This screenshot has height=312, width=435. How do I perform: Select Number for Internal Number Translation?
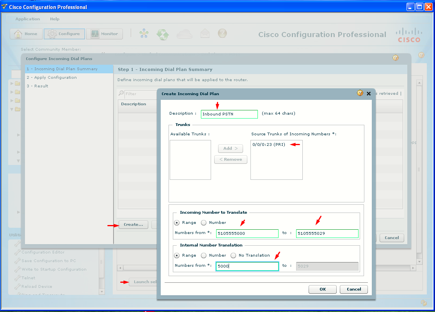click(204, 255)
